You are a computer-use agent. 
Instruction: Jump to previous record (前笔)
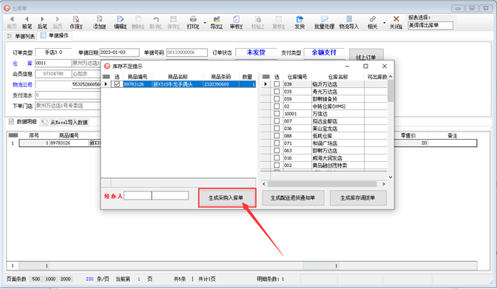pyautogui.click(x=27, y=22)
